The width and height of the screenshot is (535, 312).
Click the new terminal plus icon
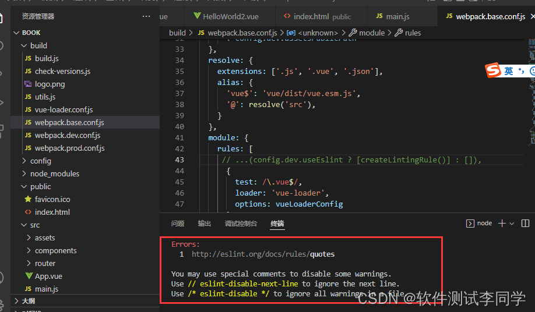[502, 224]
